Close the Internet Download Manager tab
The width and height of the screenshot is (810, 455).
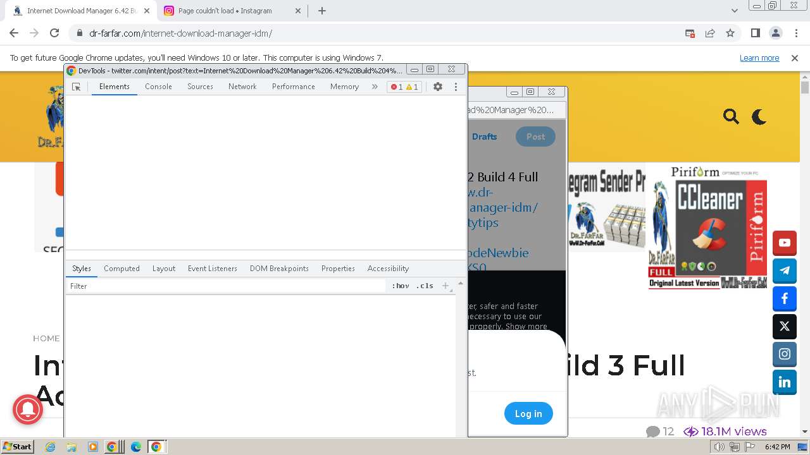pyautogui.click(x=147, y=11)
